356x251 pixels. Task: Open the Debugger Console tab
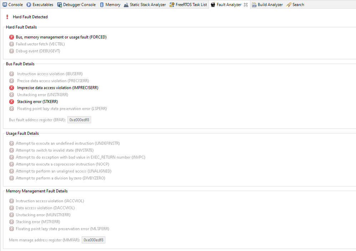point(76,5)
